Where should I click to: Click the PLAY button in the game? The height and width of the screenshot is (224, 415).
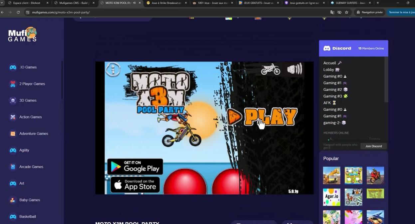point(271,117)
